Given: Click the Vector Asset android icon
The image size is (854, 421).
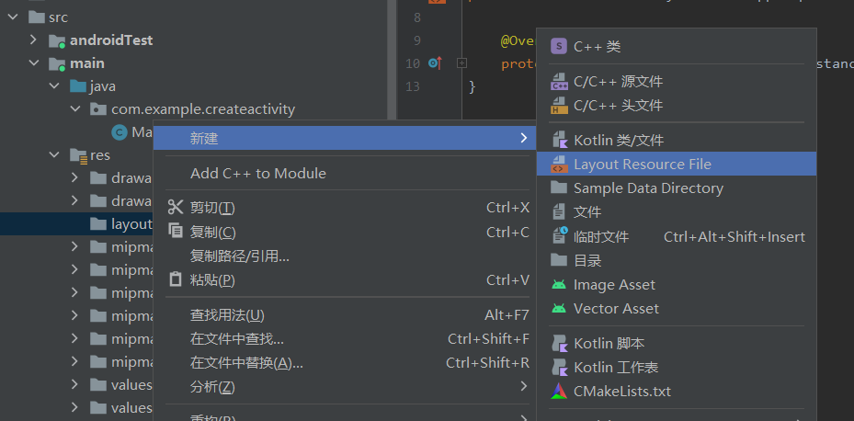Looking at the screenshot, I should (558, 309).
